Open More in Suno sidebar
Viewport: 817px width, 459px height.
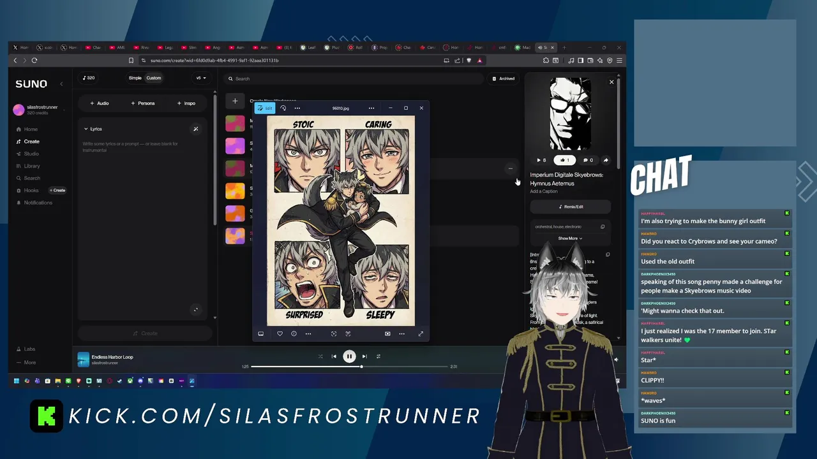(26, 362)
